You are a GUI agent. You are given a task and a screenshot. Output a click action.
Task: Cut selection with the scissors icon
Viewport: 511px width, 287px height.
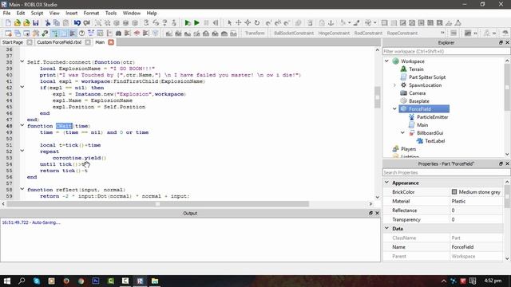tap(48, 23)
